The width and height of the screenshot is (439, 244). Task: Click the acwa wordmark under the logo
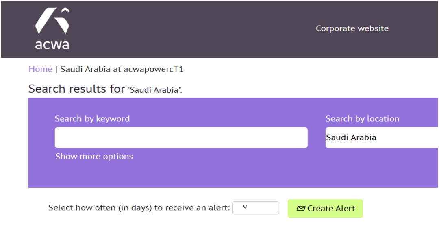[52, 44]
